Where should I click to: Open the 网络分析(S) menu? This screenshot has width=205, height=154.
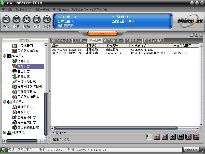(x=42, y=10)
